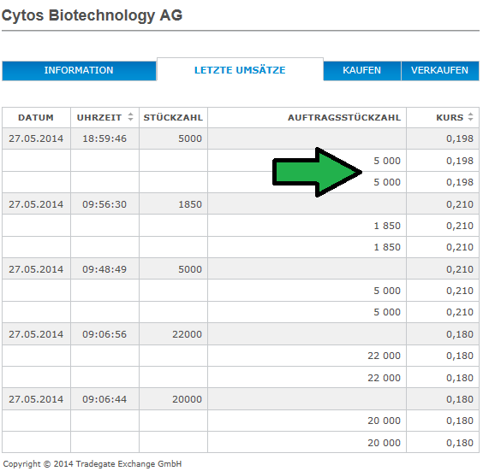Click the Tradegate Exchange copyright text
483x471 pixels.
(x=92, y=463)
